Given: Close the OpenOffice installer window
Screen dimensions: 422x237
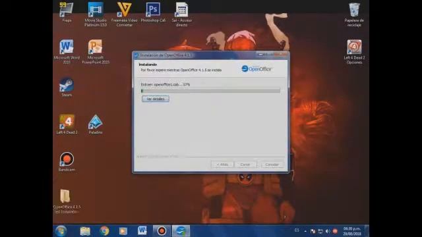Looking at the screenshot, I should click(x=281, y=55).
